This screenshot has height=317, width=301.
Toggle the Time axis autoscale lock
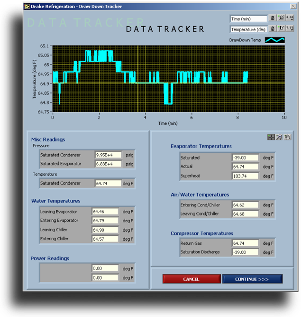tap(273, 19)
